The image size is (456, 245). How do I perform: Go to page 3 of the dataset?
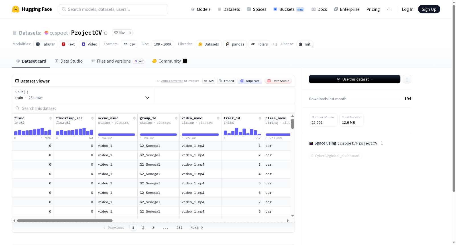coord(153,228)
